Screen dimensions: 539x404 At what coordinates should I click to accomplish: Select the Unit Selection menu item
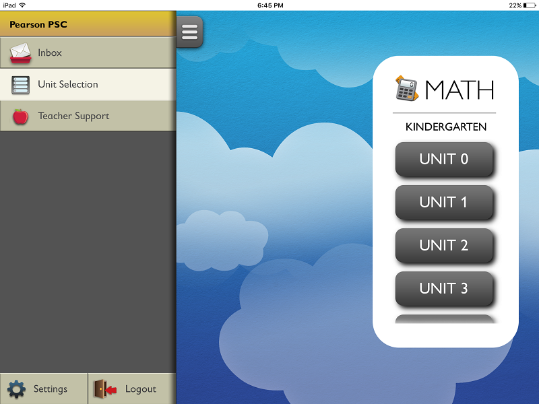[x=88, y=85]
